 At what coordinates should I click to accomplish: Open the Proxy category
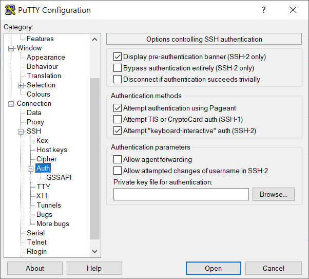(35, 122)
